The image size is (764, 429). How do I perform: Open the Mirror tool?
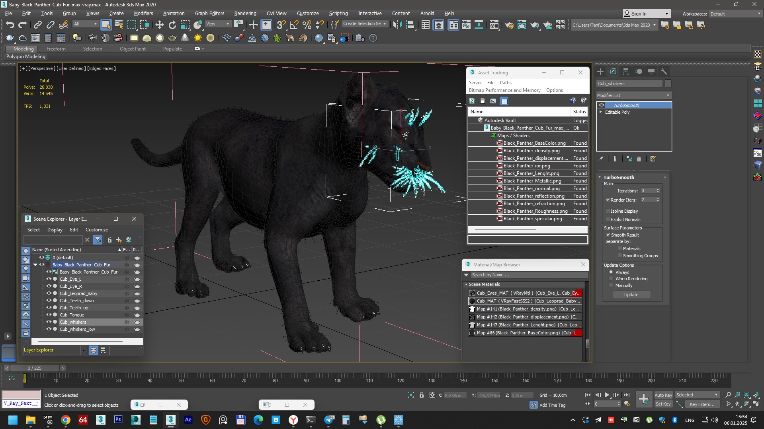tap(397, 25)
